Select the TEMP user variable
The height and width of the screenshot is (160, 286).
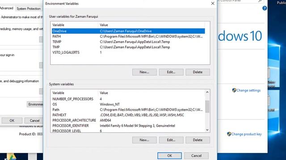128,42
